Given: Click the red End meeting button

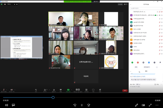Looking at the screenshot, I should [125, 91].
